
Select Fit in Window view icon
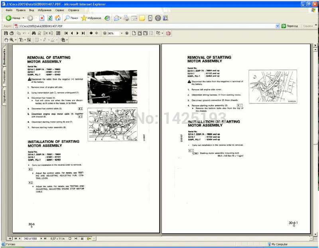(140, 33)
